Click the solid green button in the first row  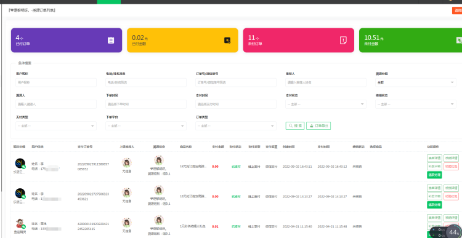tap(434, 175)
